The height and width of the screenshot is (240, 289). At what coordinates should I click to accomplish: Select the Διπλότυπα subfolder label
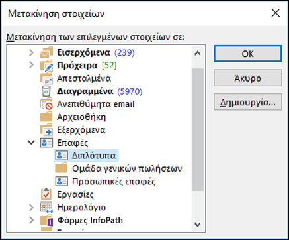click(x=94, y=156)
